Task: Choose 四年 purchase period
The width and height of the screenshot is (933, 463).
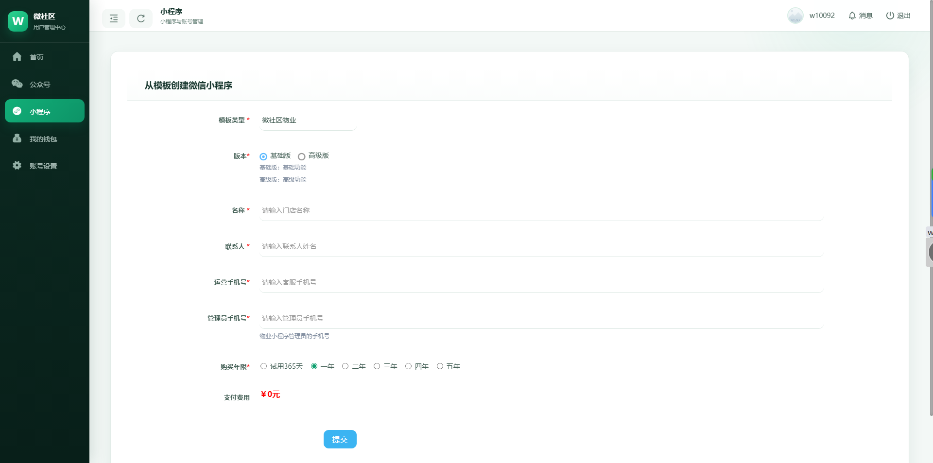Action: pos(408,366)
